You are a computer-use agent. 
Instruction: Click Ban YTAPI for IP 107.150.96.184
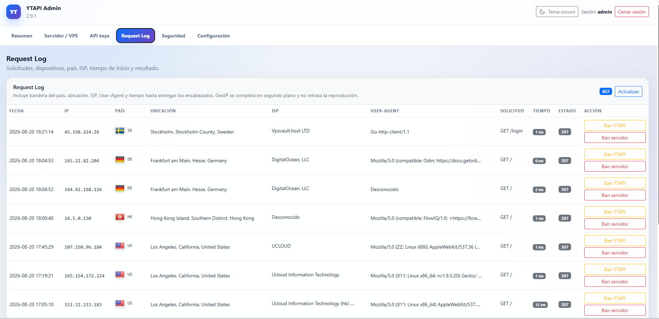tap(615, 241)
